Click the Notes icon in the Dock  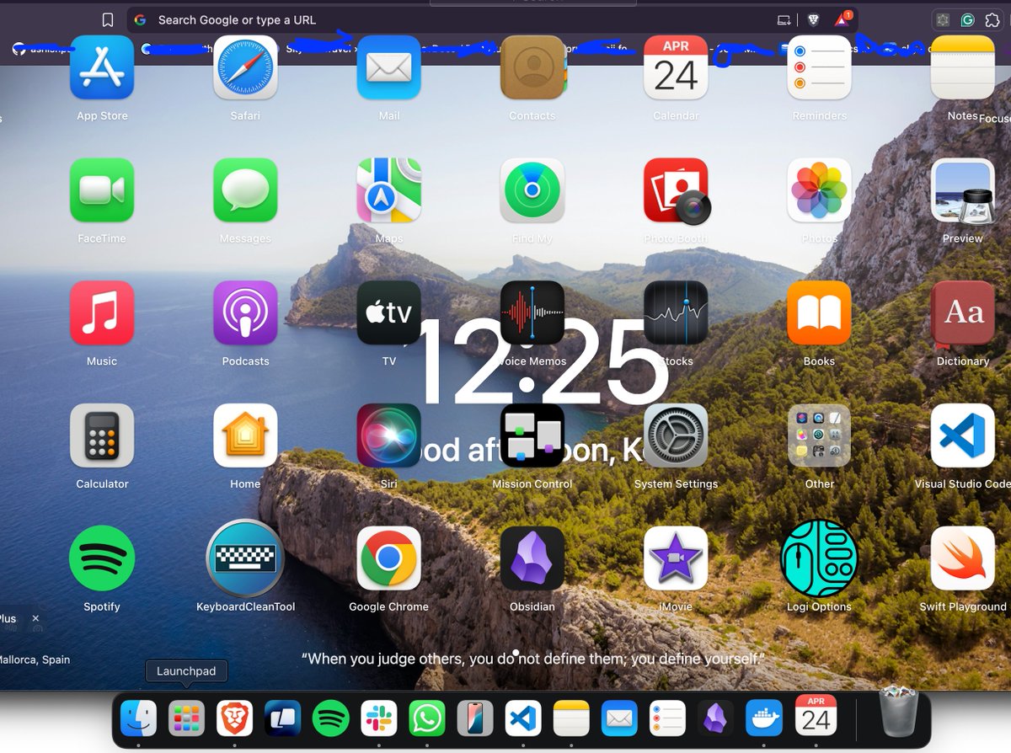click(x=570, y=718)
